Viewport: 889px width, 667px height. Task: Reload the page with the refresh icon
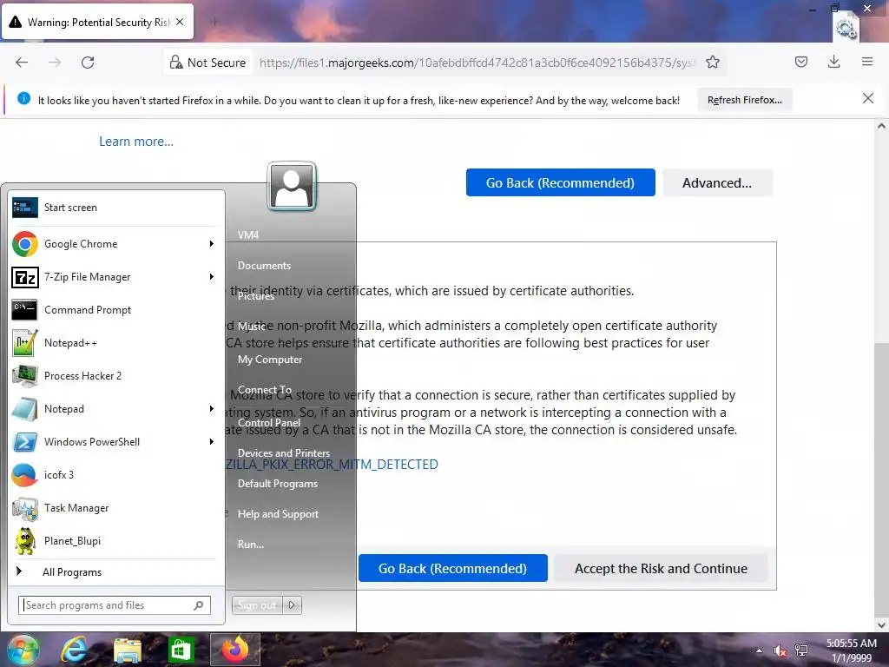88,63
